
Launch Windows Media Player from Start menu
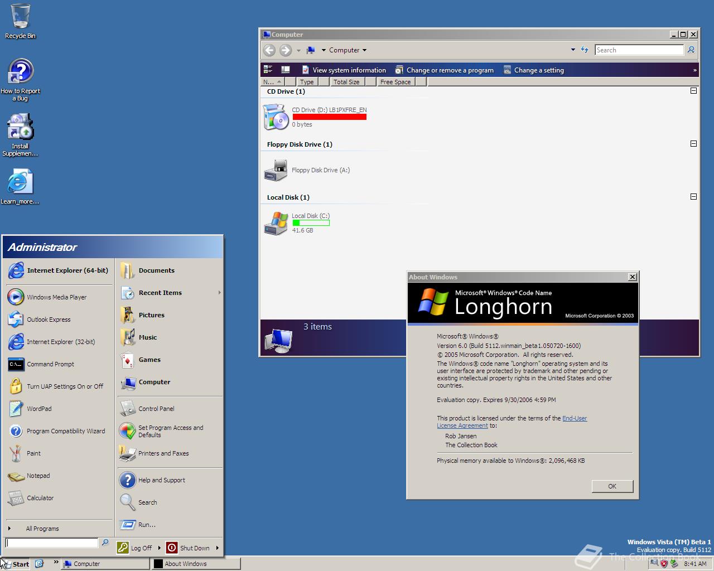(58, 297)
